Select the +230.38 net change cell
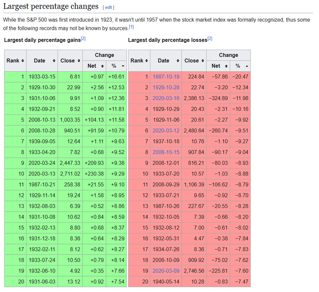The width and height of the screenshot is (319, 292). pos(94,174)
